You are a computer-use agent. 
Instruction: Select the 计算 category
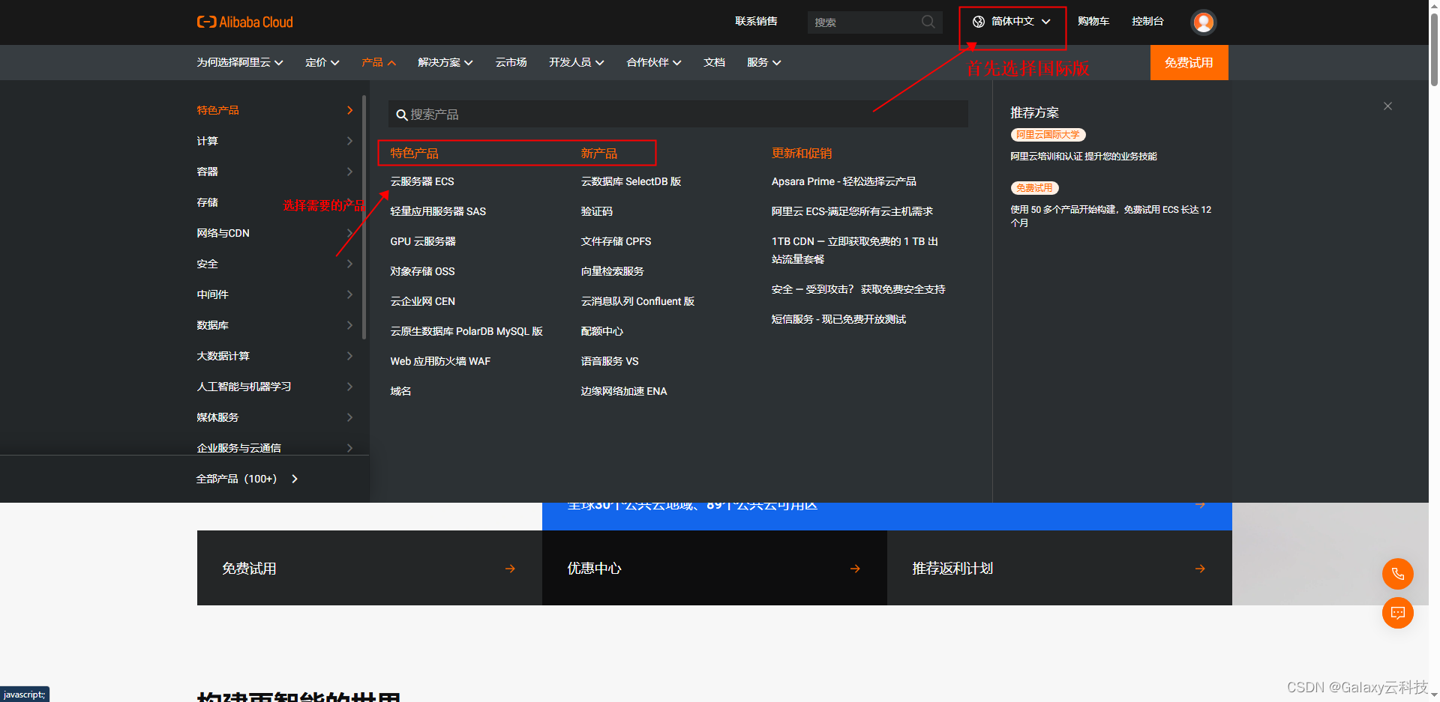coord(274,141)
